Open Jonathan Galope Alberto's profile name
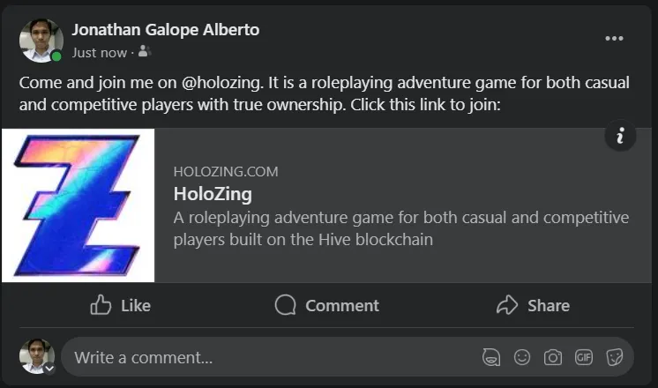The height and width of the screenshot is (388, 658). [x=165, y=30]
